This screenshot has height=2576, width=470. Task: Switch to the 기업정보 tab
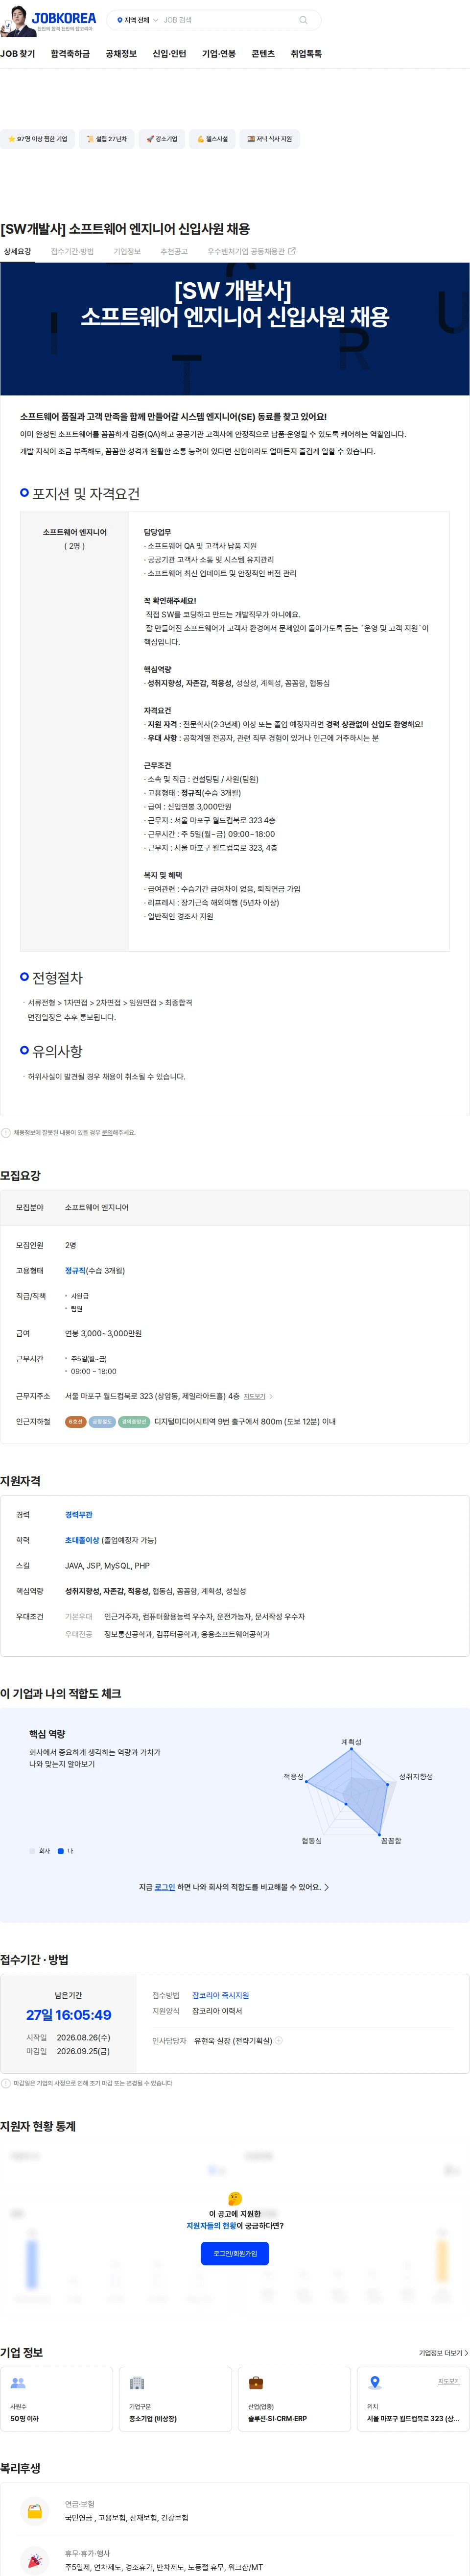[127, 252]
